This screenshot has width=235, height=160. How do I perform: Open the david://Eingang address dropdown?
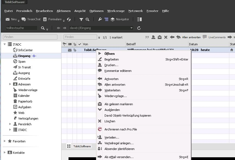(x=131, y=28)
